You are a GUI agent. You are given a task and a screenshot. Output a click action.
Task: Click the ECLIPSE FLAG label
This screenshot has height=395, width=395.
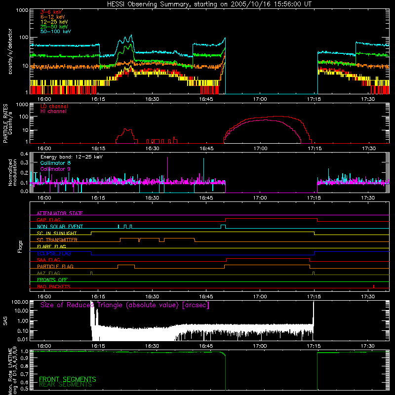[x=54, y=253]
